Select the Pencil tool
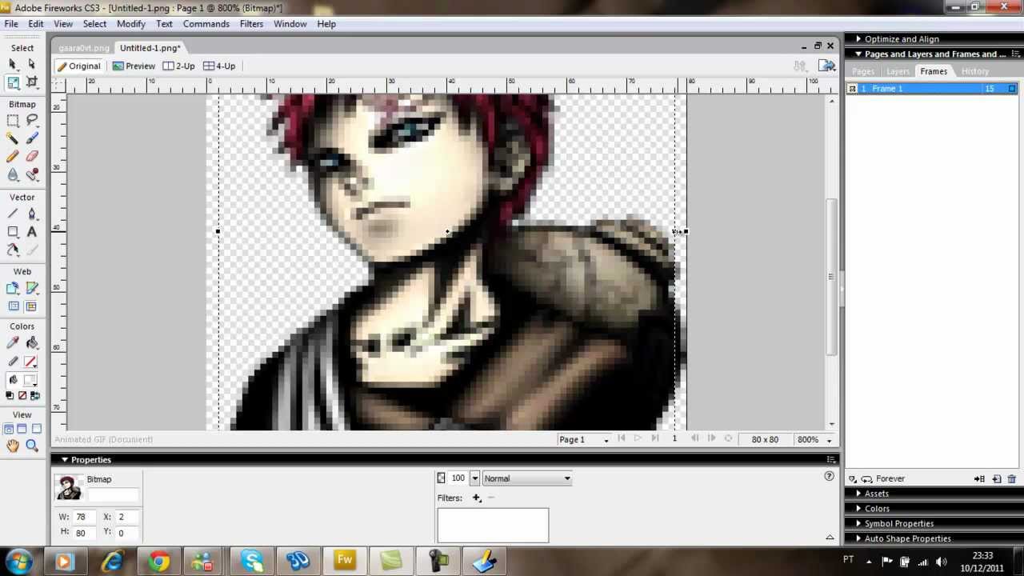The image size is (1024, 576). click(13, 157)
